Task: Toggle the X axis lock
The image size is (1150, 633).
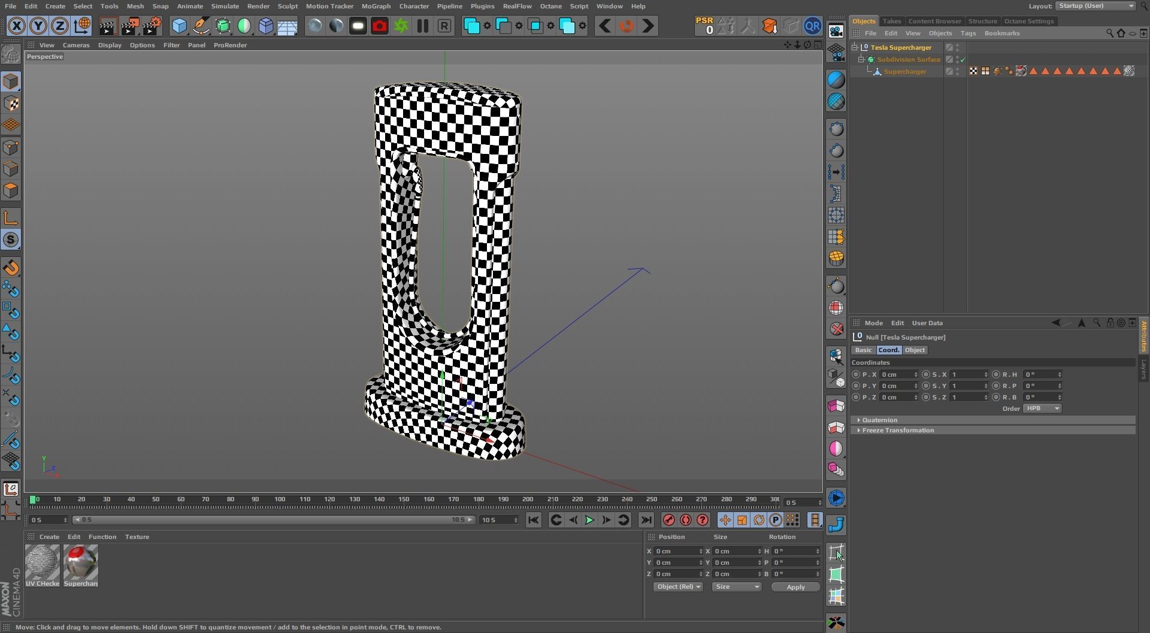Action: pos(17,26)
